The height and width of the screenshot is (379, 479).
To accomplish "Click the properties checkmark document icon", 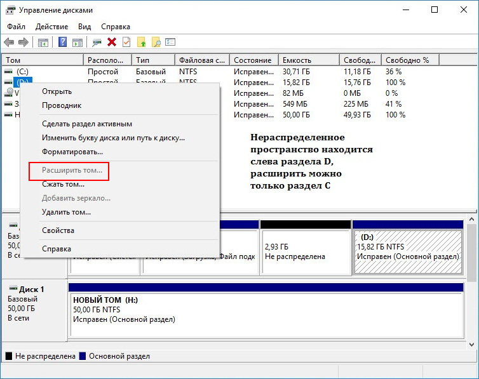I will click(126, 42).
